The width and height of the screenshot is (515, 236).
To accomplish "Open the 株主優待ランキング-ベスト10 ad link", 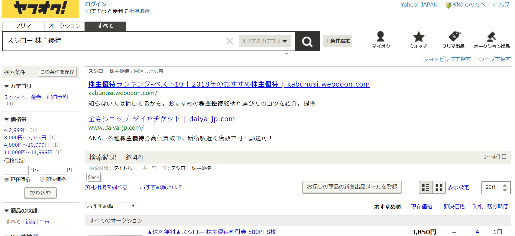I will coord(229,84).
